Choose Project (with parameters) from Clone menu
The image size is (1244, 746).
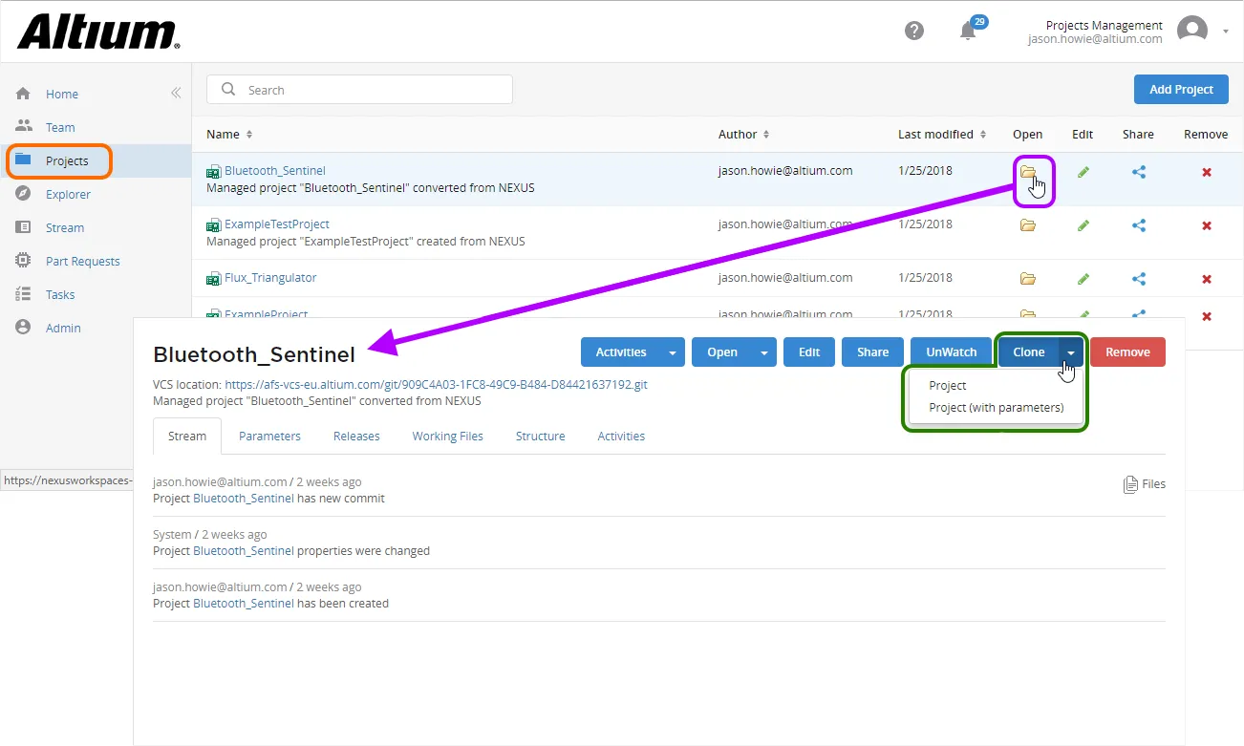click(x=996, y=408)
